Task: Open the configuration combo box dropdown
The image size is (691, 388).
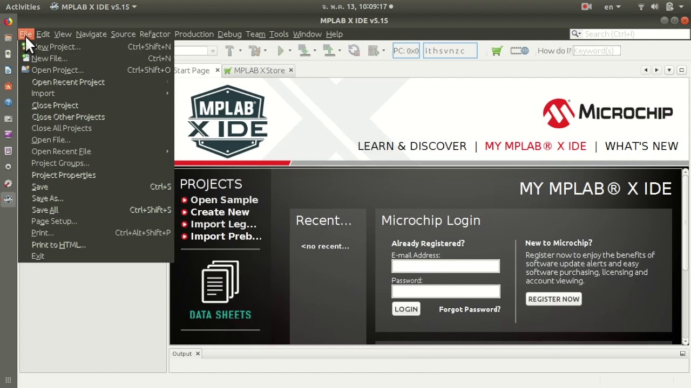Action: pyautogui.click(x=213, y=51)
